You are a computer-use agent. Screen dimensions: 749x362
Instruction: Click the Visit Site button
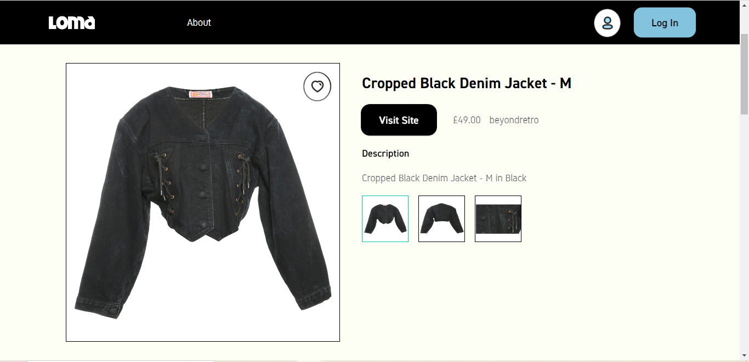click(399, 120)
